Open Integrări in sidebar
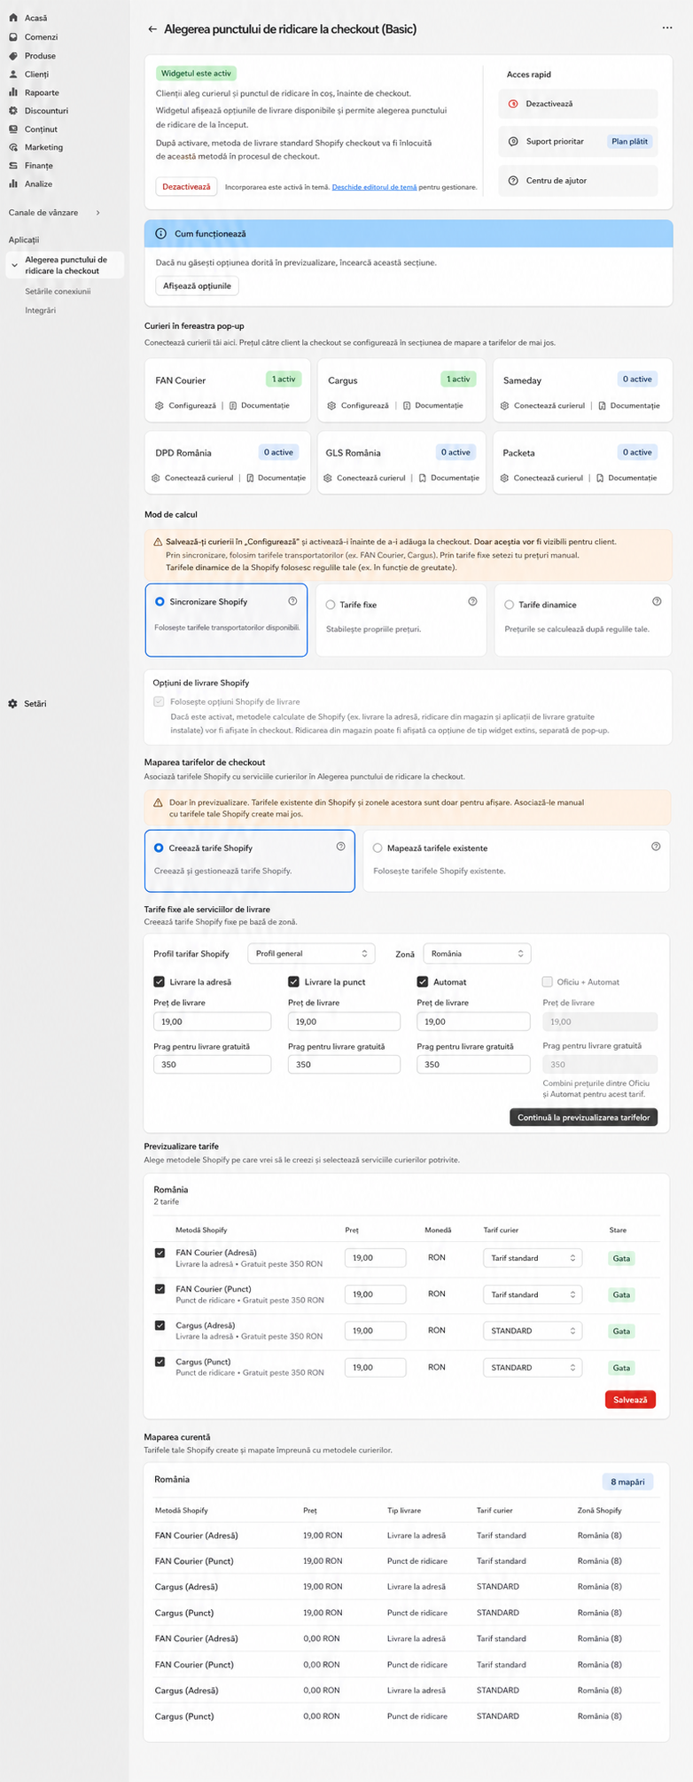The height and width of the screenshot is (1782, 693). tap(41, 310)
